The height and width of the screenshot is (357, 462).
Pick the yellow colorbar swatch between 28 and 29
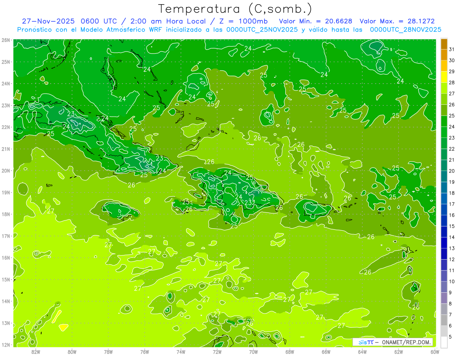tap(444, 77)
